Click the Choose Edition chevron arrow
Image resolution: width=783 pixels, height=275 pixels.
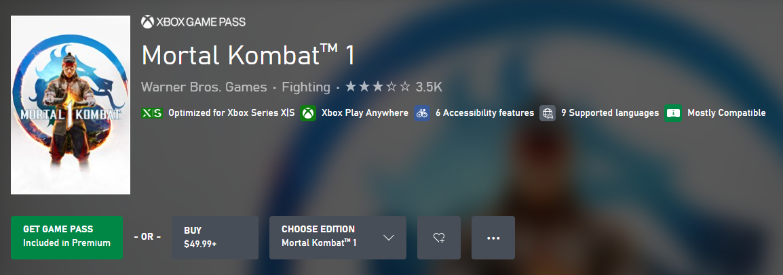coord(389,238)
